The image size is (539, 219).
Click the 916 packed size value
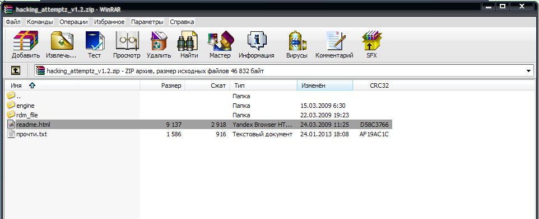click(x=221, y=134)
